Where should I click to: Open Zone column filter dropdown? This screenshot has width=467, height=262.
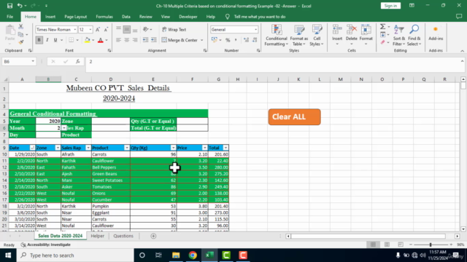(x=58, y=148)
